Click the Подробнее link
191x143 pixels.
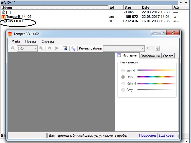pyautogui.click(x=148, y=135)
